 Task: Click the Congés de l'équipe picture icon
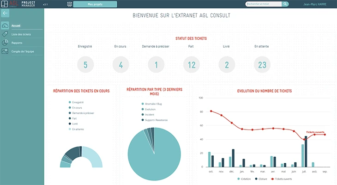pyautogui.click(x=5, y=51)
